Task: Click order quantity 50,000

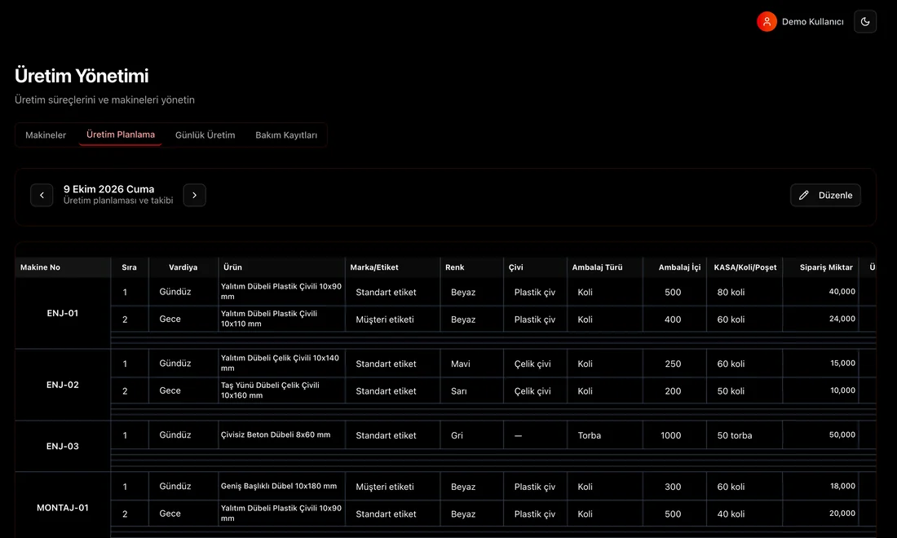Action: (842, 434)
